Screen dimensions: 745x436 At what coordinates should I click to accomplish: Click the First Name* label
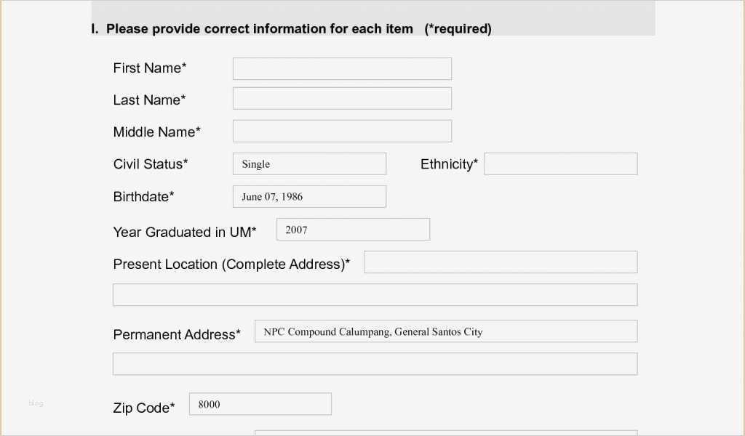point(150,68)
